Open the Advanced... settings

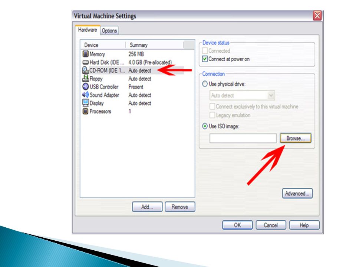point(297,194)
